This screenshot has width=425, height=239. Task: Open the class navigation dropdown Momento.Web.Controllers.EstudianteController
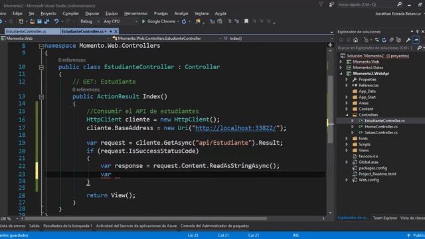click(x=220, y=39)
